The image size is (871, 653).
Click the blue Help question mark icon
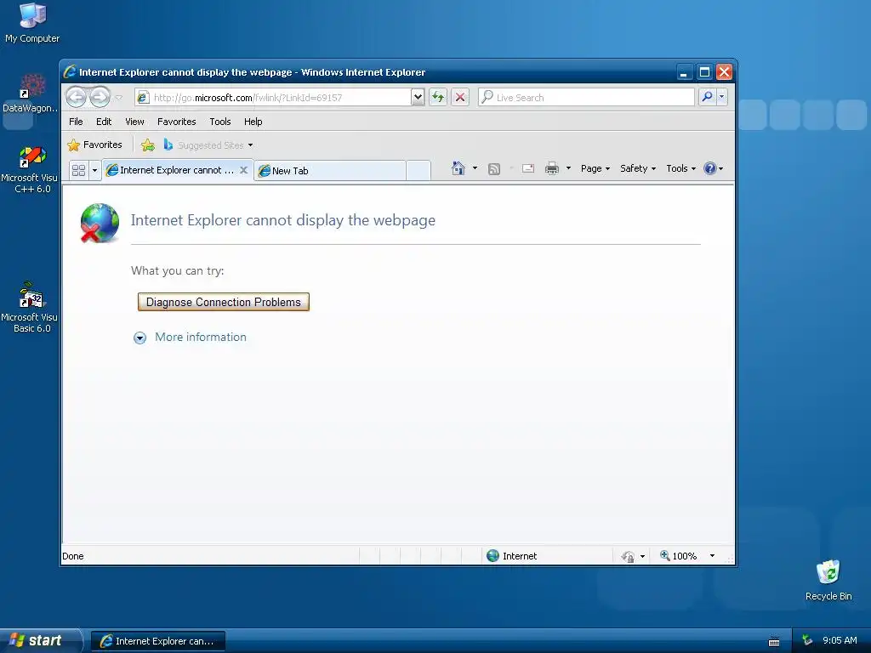pos(710,168)
